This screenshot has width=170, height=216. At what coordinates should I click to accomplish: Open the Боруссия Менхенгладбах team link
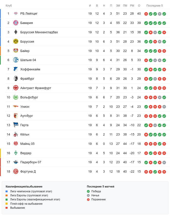coord(39,32)
